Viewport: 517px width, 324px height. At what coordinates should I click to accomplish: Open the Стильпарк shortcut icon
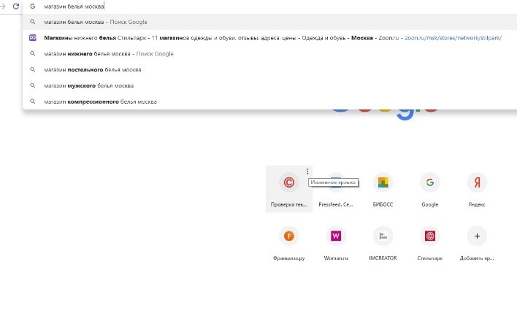coord(429,236)
